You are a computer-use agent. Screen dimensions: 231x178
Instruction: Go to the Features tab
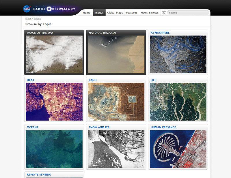tap(132, 13)
